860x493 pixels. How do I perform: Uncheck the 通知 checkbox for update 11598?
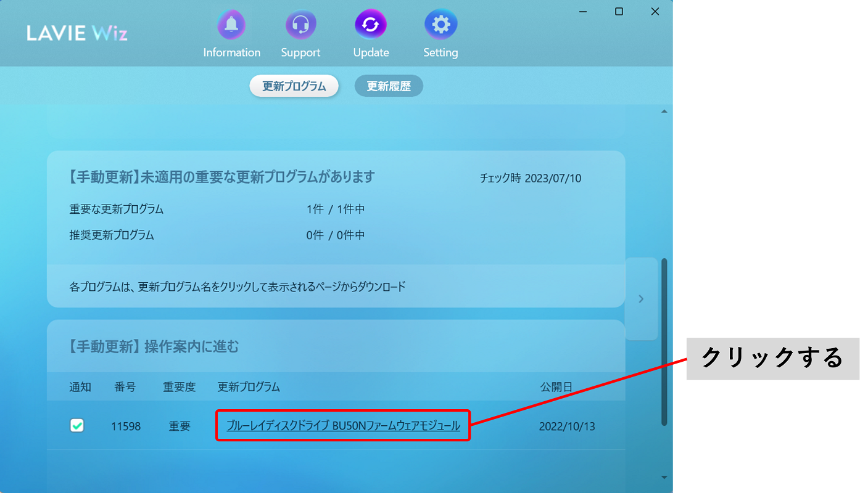coord(77,425)
